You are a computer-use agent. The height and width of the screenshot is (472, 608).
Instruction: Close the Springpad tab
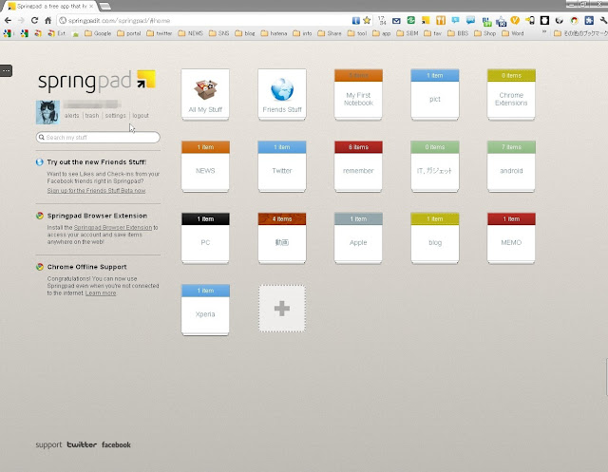point(91,7)
